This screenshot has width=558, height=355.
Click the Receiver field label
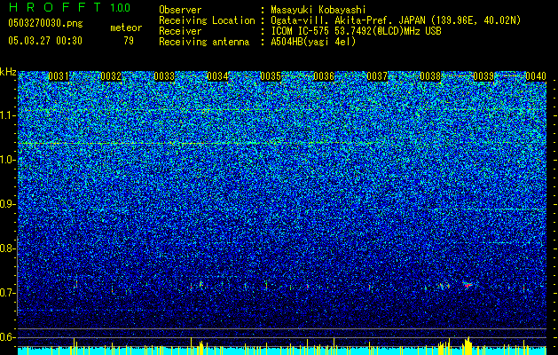180,31
